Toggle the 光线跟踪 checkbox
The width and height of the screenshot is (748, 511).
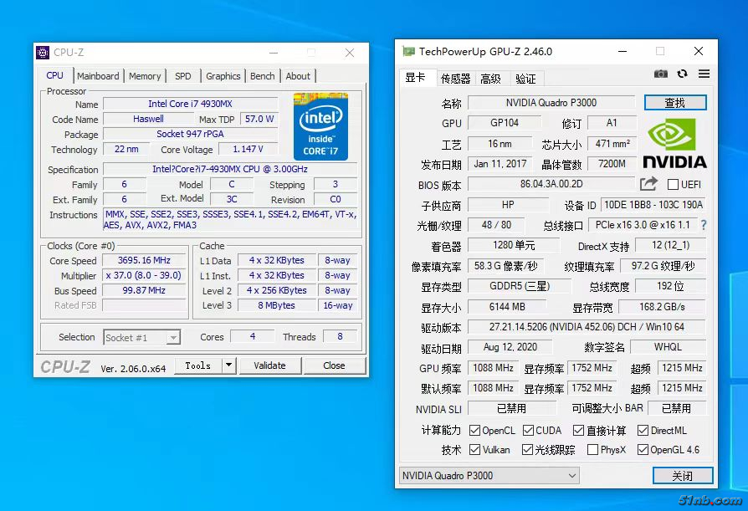click(x=527, y=449)
